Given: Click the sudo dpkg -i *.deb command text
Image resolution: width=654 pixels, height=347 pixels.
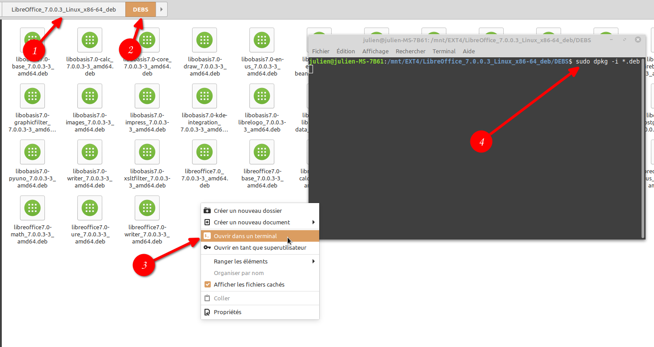Looking at the screenshot, I should pyautogui.click(x=608, y=61).
